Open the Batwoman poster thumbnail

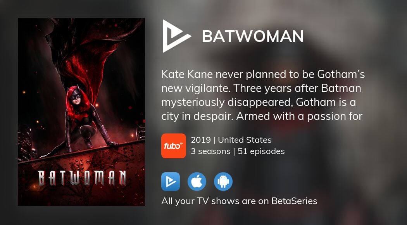(81, 112)
